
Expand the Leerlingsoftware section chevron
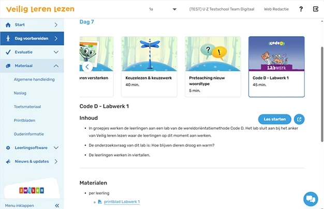click(x=56, y=148)
